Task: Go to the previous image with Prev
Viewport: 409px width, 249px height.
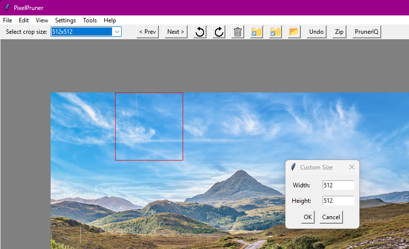Action: (147, 32)
